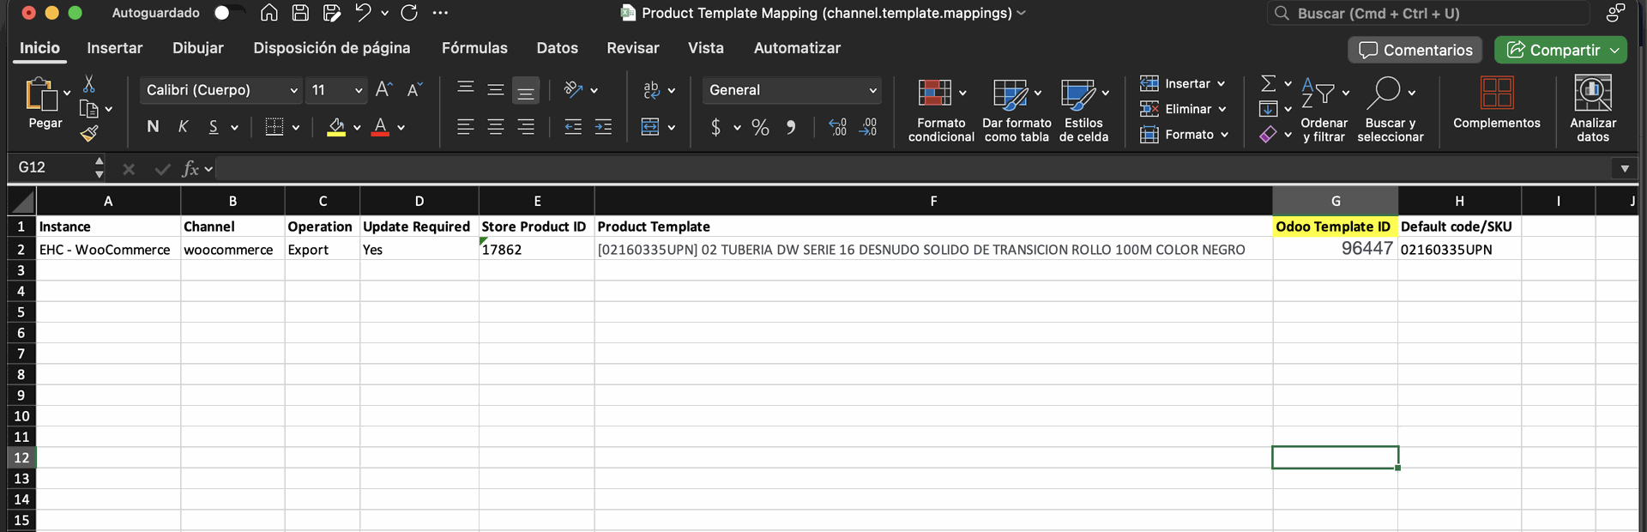
Task: Open the Datos ribbon tab
Action: pyautogui.click(x=557, y=48)
